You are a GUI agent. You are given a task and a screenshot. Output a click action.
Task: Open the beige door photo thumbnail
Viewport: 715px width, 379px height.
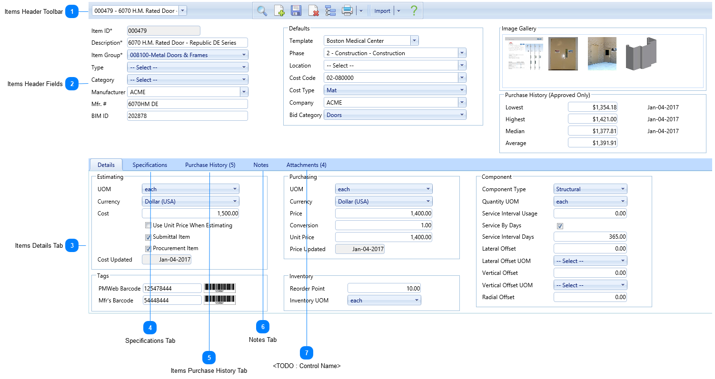pos(563,54)
